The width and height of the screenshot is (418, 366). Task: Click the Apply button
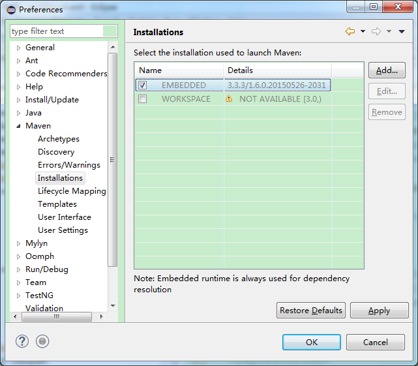(379, 311)
